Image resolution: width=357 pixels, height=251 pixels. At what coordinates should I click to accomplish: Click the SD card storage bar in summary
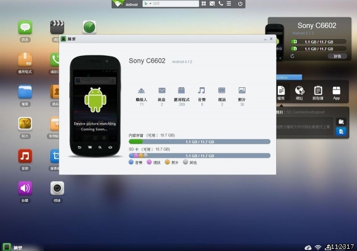[x=200, y=155]
